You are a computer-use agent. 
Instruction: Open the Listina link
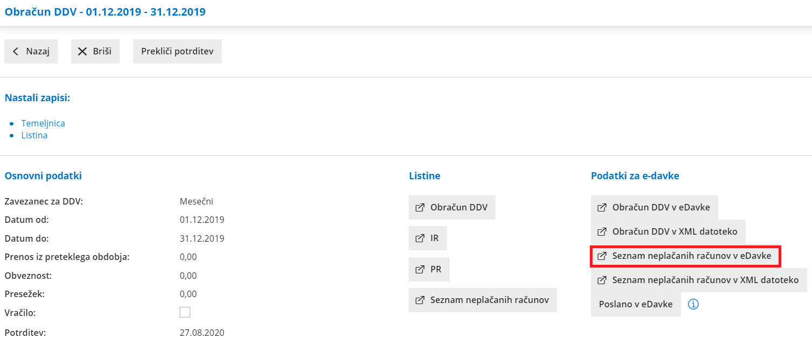[x=35, y=135]
